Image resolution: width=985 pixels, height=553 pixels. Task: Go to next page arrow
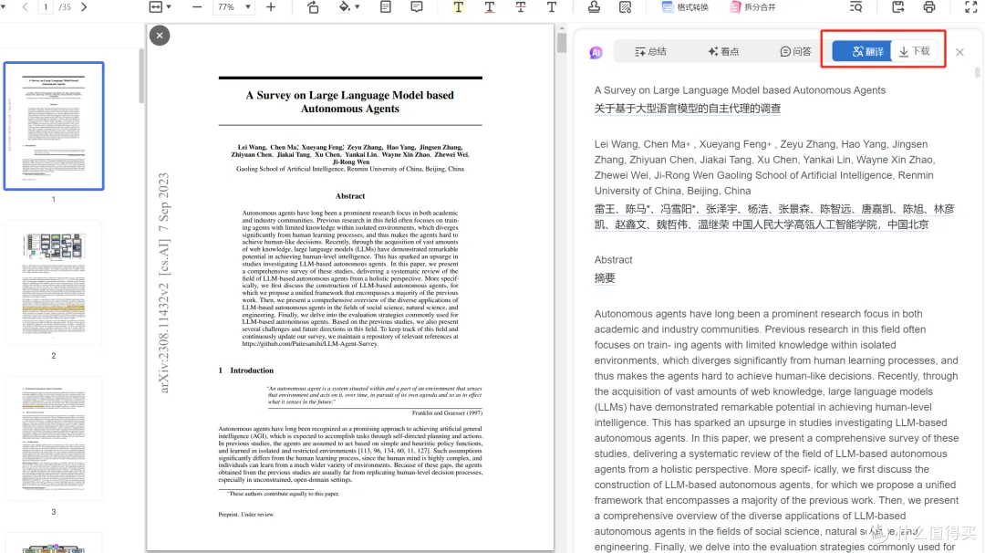tap(84, 7)
